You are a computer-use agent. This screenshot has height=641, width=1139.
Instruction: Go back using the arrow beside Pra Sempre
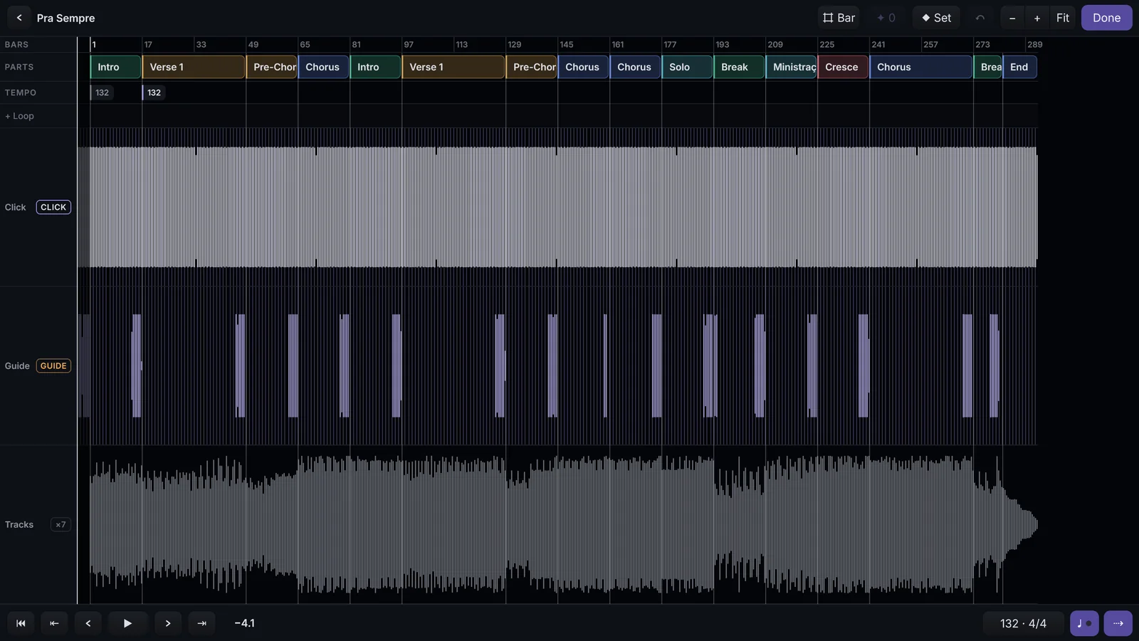[19, 18]
